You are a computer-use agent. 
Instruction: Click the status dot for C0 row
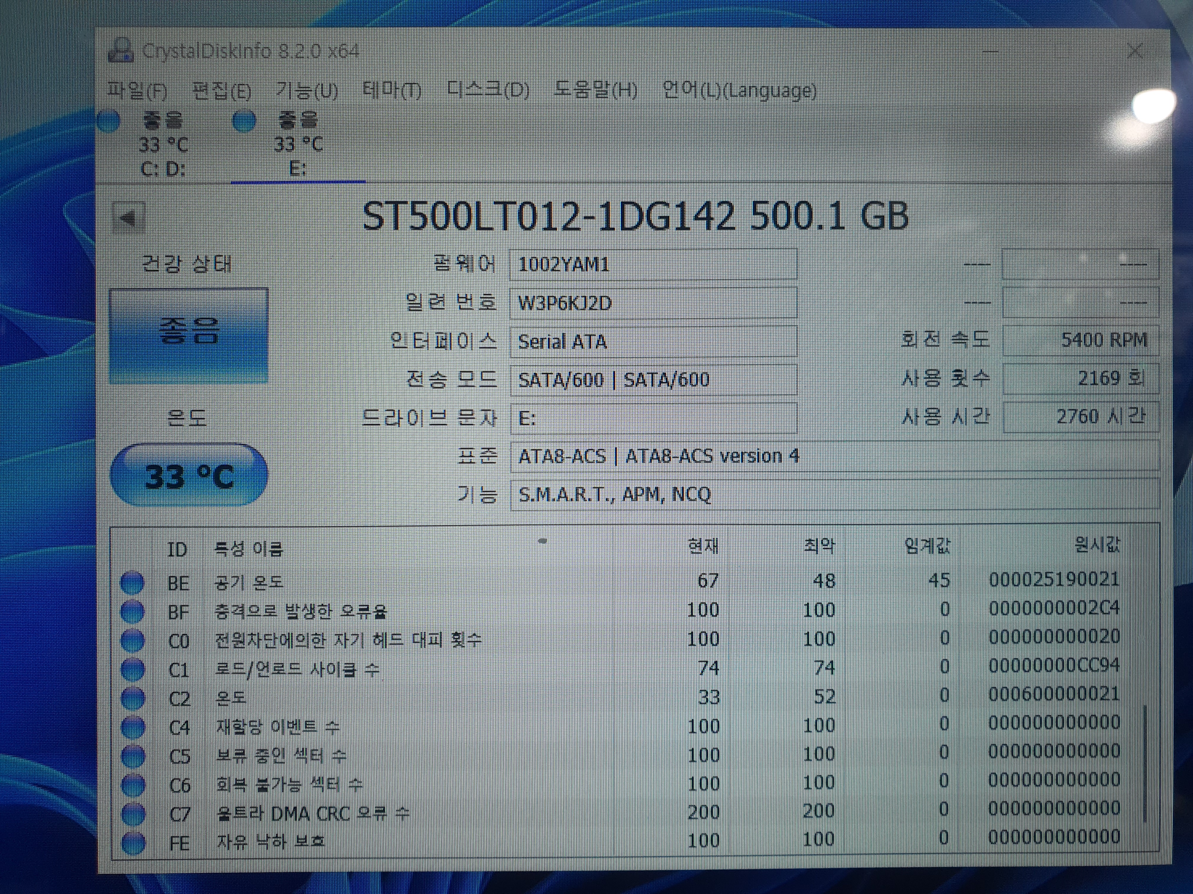pos(132,640)
